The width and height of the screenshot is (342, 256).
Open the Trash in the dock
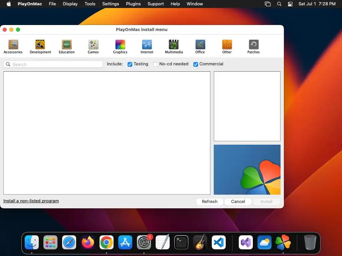[310, 242]
